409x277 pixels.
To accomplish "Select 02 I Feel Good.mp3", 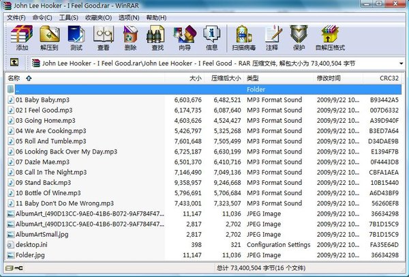I will click(204, 110).
